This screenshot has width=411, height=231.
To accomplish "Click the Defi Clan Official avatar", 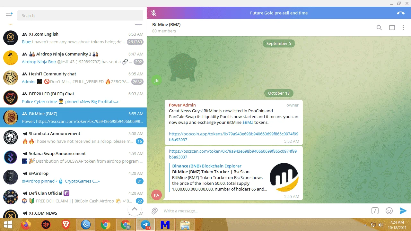I will pyautogui.click(x=11, y=197).
